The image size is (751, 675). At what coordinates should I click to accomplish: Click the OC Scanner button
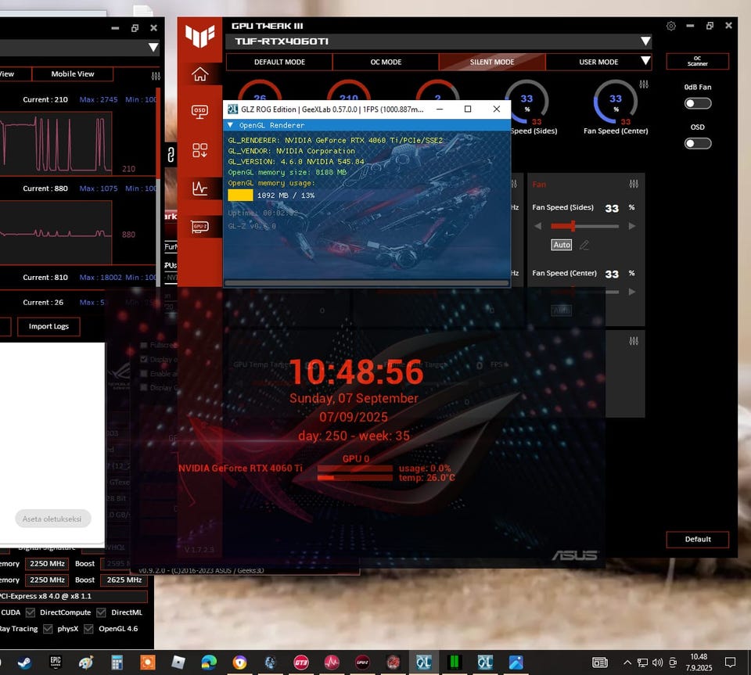697,61
